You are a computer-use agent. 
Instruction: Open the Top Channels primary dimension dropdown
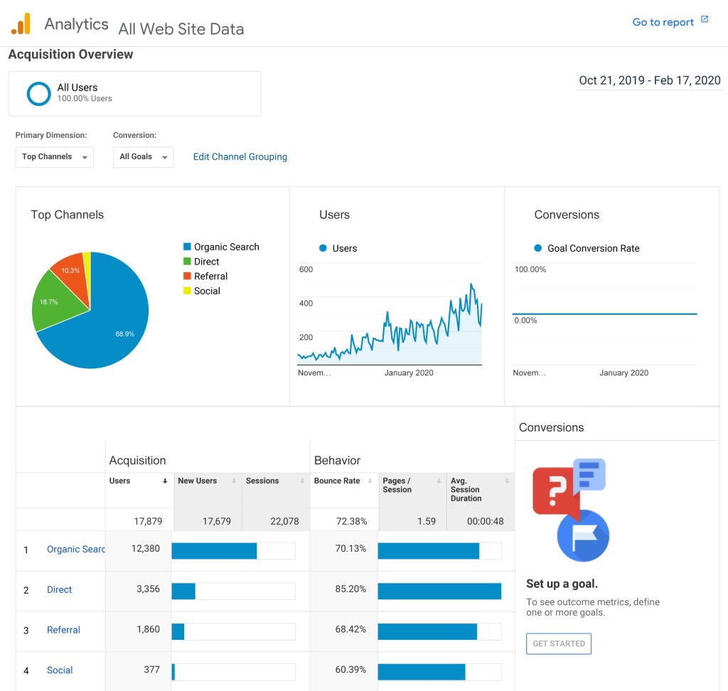pyautogui.click(x=55, y=157)
